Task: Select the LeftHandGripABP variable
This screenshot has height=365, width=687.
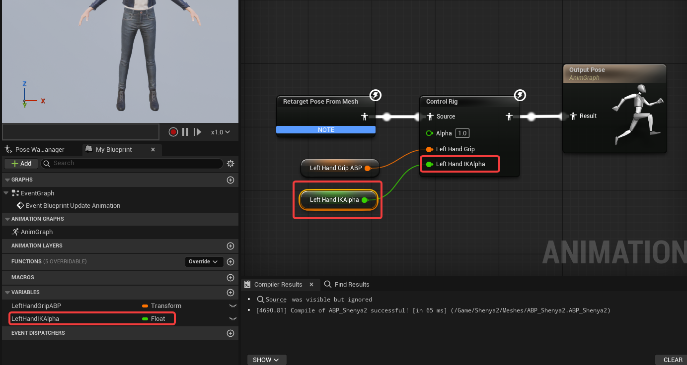Action: [36, 305]
